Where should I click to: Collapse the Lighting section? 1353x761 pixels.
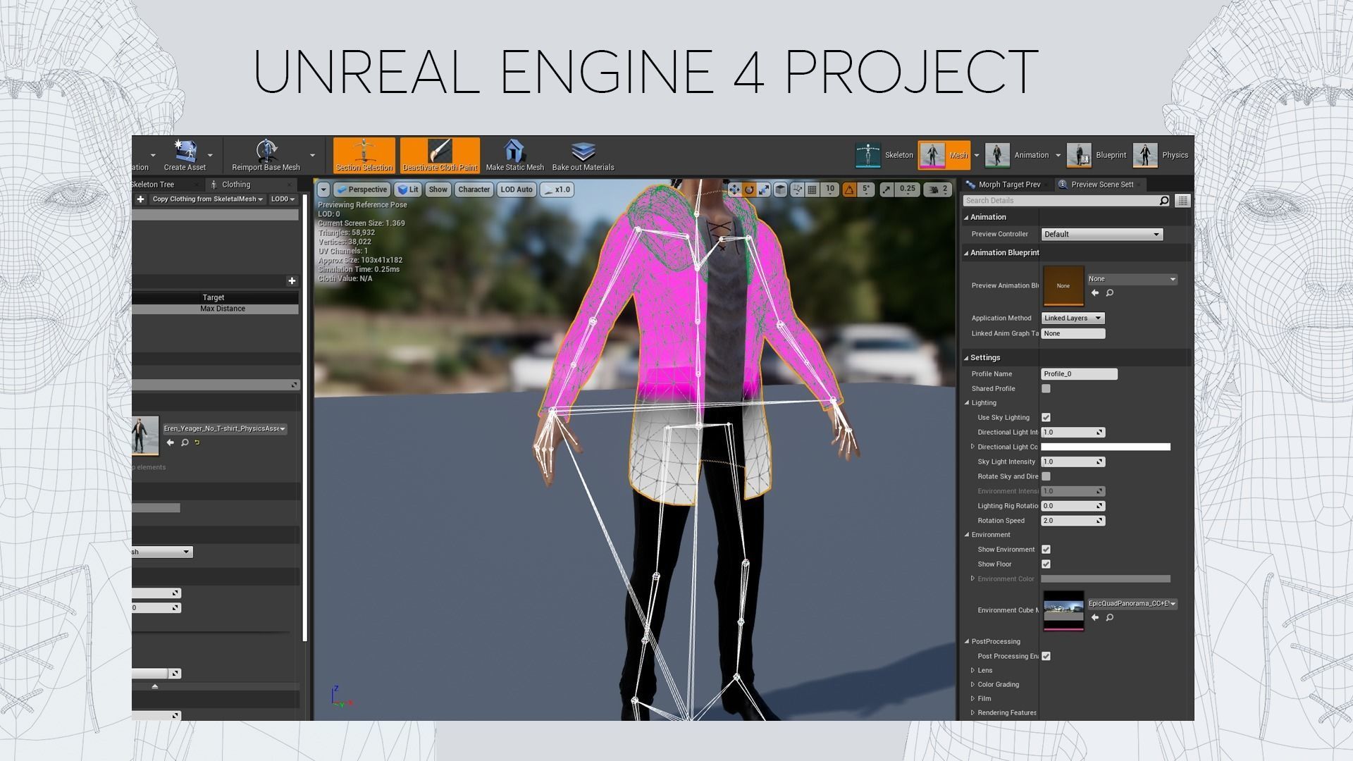coord(968,403)
